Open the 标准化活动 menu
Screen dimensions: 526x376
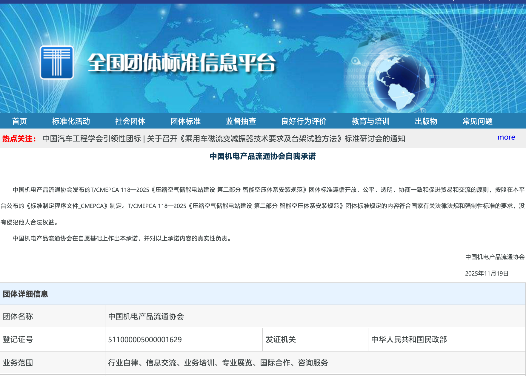[71, 121]
